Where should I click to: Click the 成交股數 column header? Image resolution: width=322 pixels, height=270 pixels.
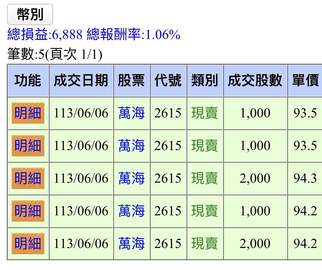[255, 80]
